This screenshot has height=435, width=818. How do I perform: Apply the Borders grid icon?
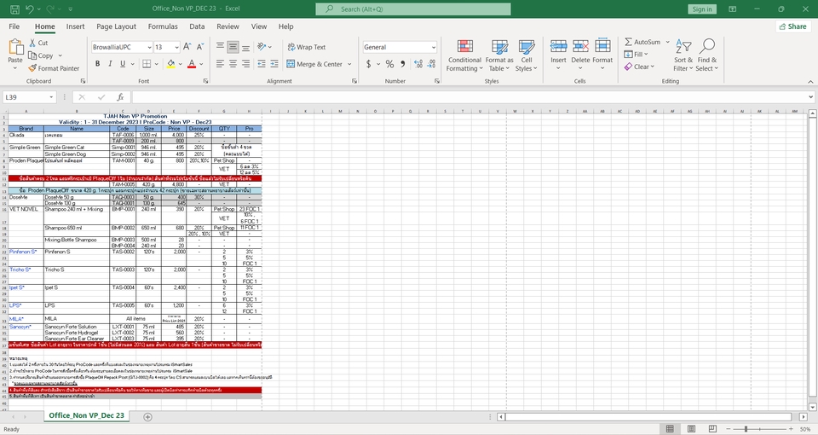tap(147, 64)
